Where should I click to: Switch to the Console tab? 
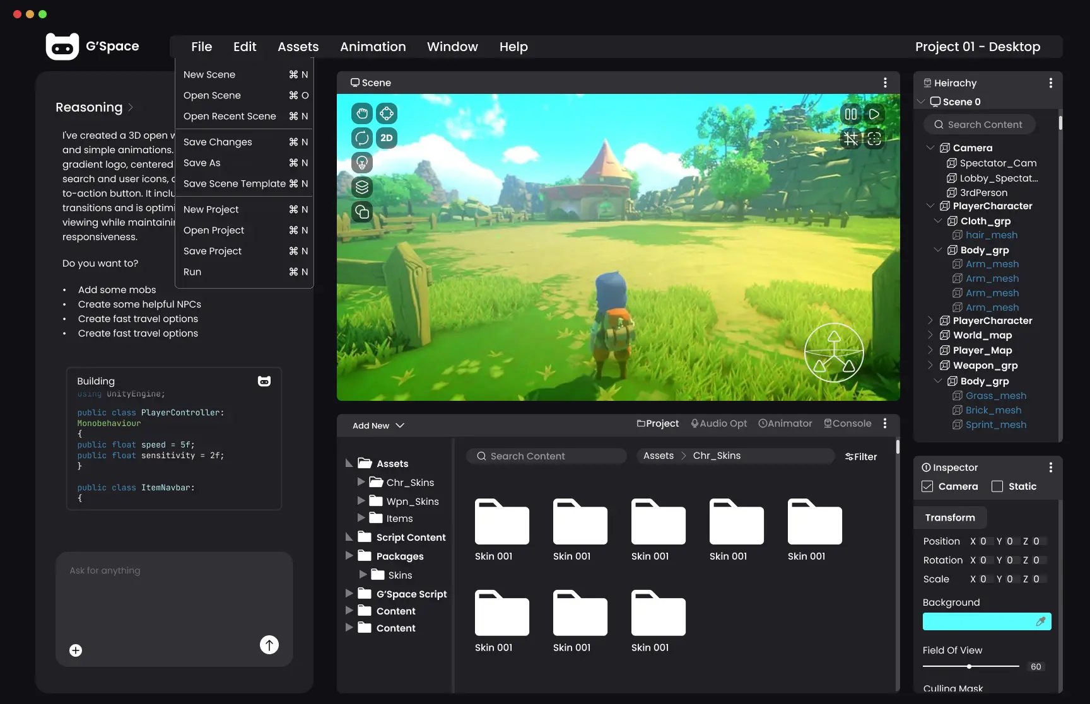848,424
